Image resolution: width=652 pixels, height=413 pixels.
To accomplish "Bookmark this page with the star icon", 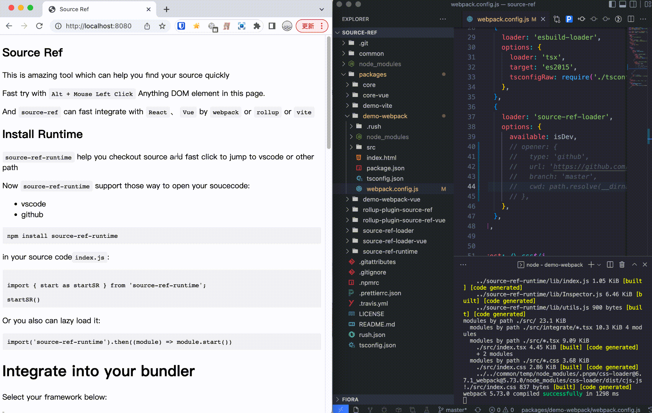I will 162,26.
